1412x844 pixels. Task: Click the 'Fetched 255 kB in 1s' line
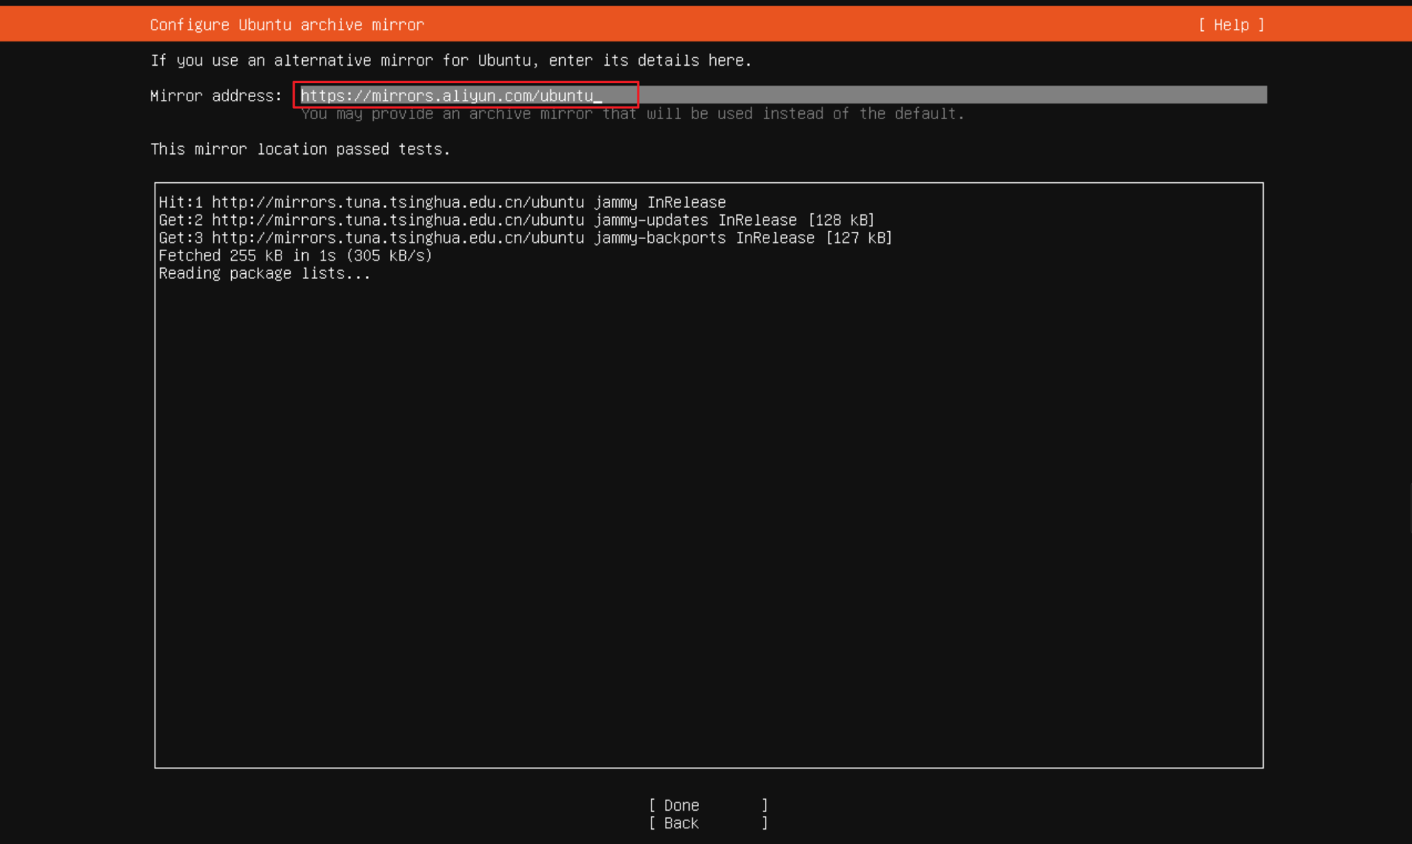(x=295, y=255)
